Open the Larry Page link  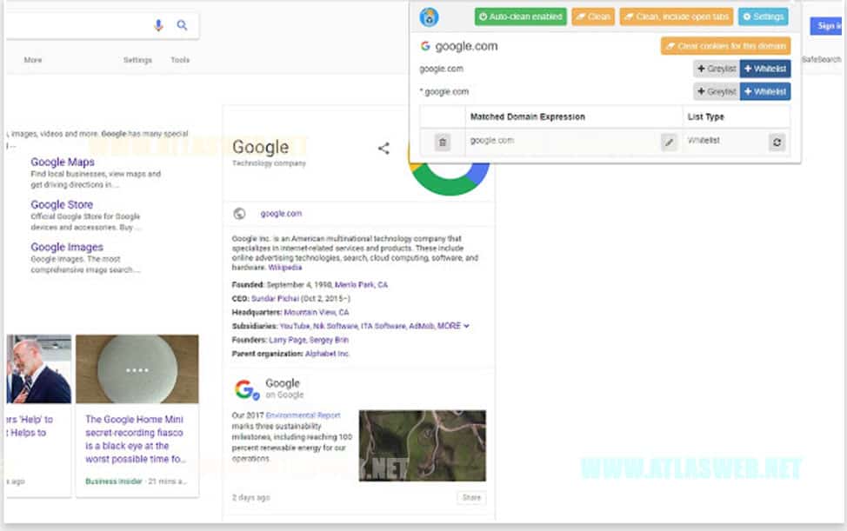[287, 340]
